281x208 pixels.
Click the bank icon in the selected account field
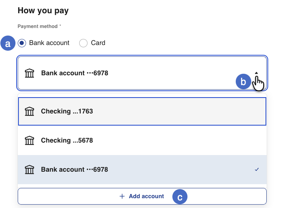pos(29,73)
